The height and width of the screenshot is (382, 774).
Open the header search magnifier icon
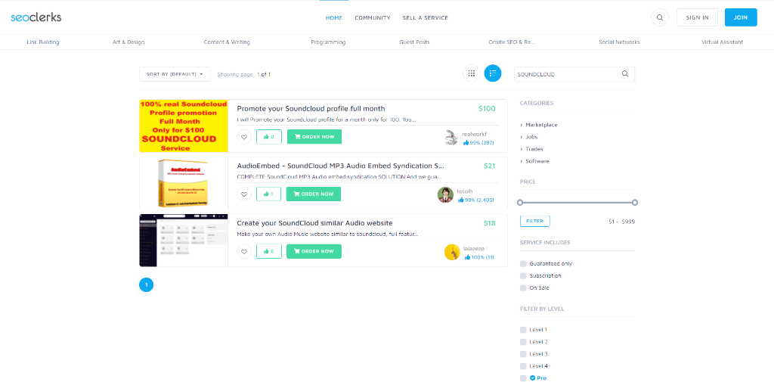[659, 17]
